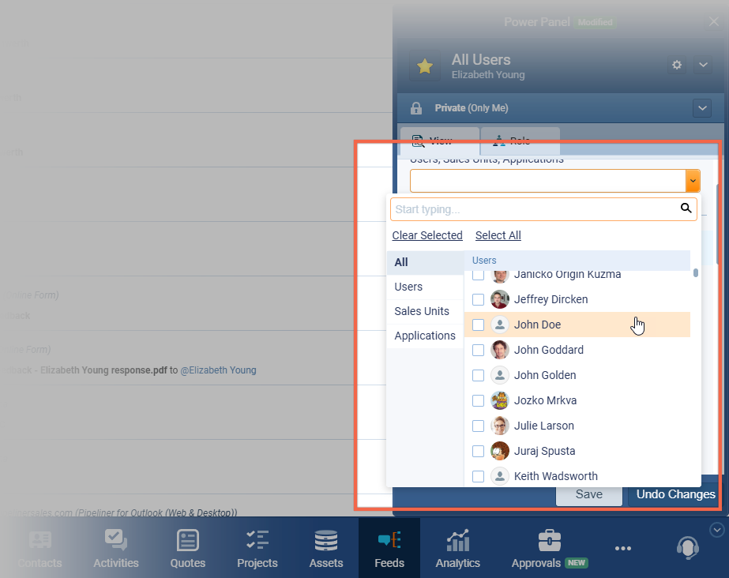Viewport: 729px width, 578px height.
Task: Open Quotes from the bottom navigation bar
Action: [188, 550]
